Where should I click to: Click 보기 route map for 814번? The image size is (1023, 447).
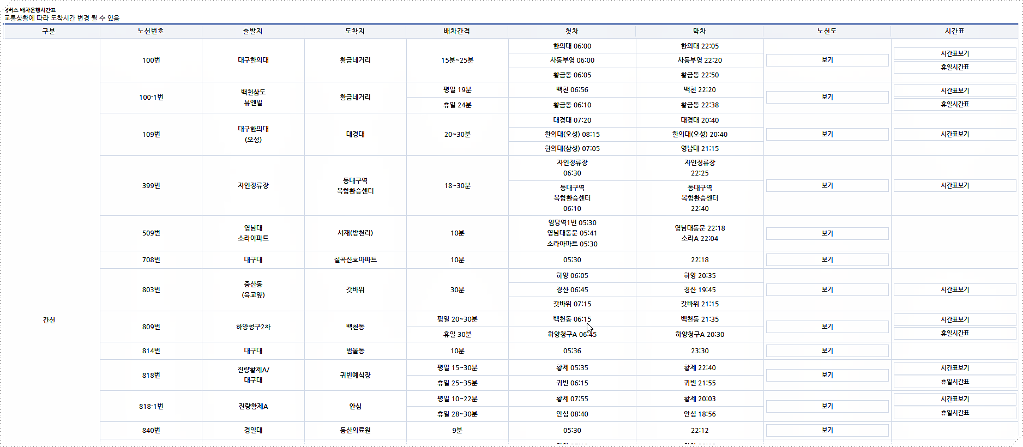[x=827, y=351]
